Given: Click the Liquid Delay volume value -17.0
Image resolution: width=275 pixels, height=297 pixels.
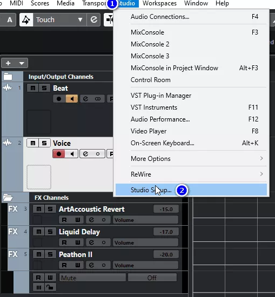Looking at the screenshot, I should (166, 232).
